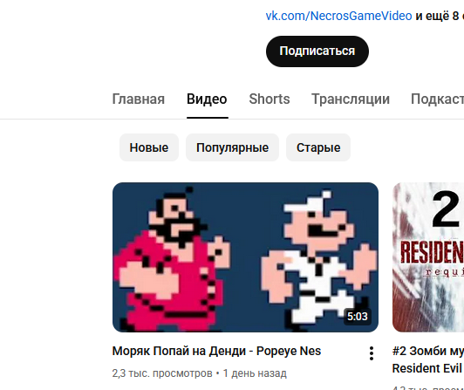
Task: Filter videos by Новые chip
Action: (x=149, y=147)
